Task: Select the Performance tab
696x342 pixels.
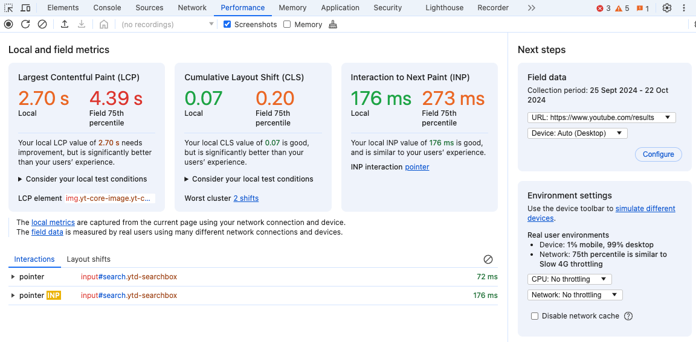Action: [243, 8]
